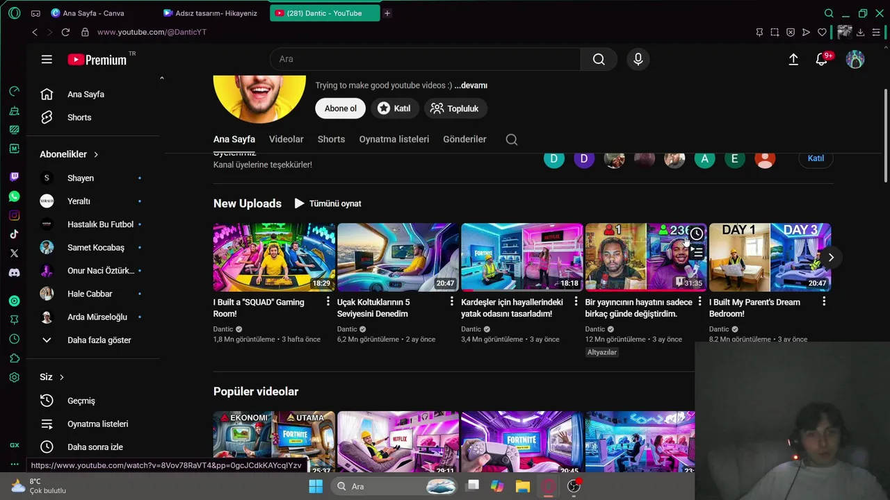Open the account avatar menu
This screenshot has height=500, width=890.
coord(855,60)
